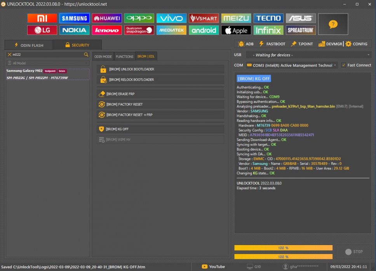Toggle the Fast Connect checkbox
Image resolution: width=376 pixels, height=271 pixels.
click(x=344, y=65)
